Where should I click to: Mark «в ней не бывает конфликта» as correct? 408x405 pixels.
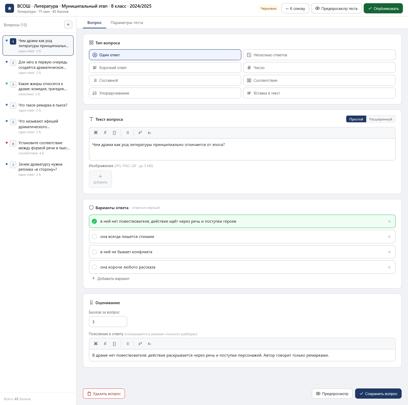click(94, 252)
